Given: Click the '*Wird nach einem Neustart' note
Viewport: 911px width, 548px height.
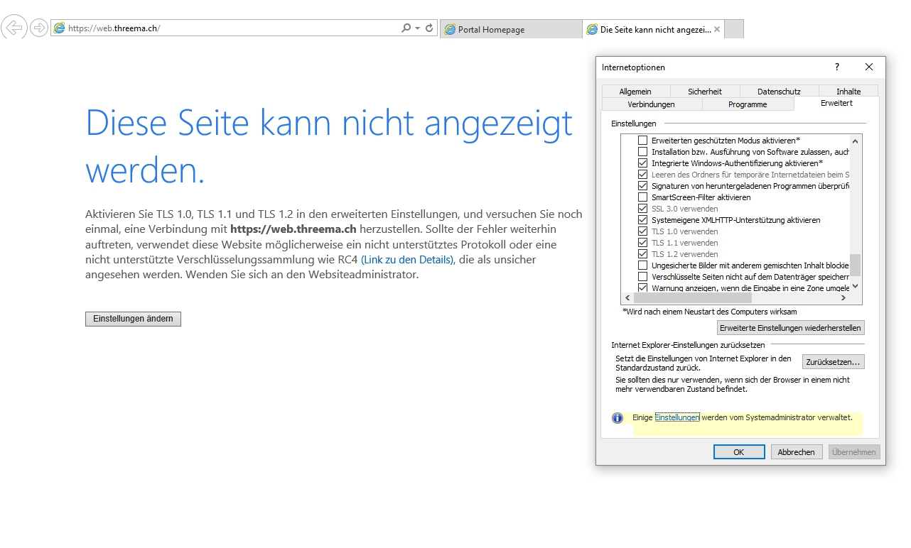Looking at the screenshot, I should (709, 312).
